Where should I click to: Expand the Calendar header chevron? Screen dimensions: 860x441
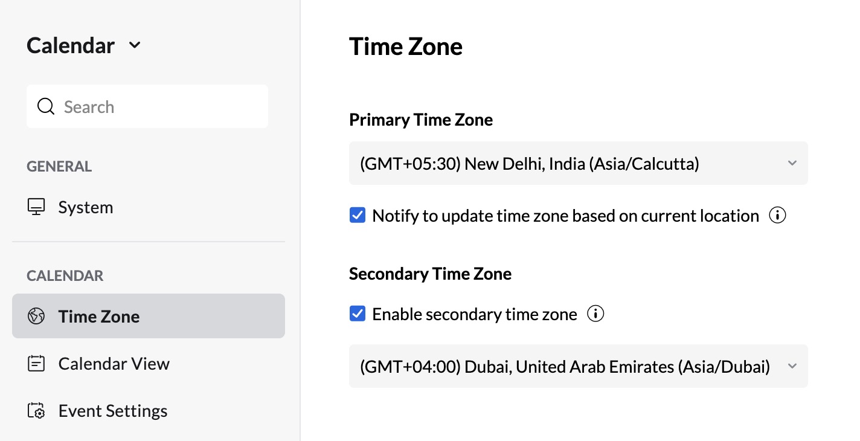pyautogui.click(x=135, y=45)
